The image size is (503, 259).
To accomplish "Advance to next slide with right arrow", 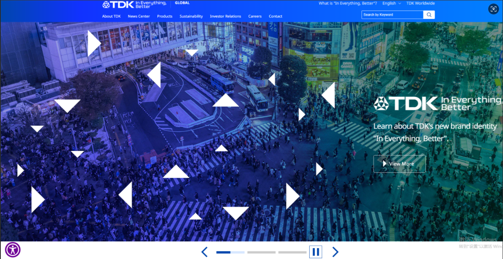I will [335, 252].
